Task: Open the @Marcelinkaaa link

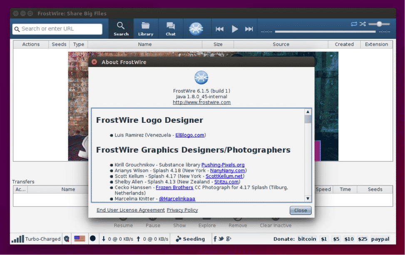Action: 177,199
